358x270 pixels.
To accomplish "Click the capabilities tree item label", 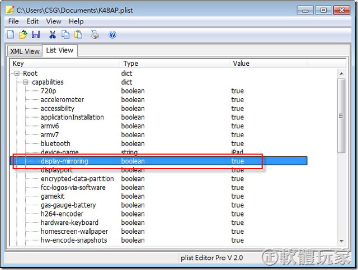I will (x=48, y=82).
